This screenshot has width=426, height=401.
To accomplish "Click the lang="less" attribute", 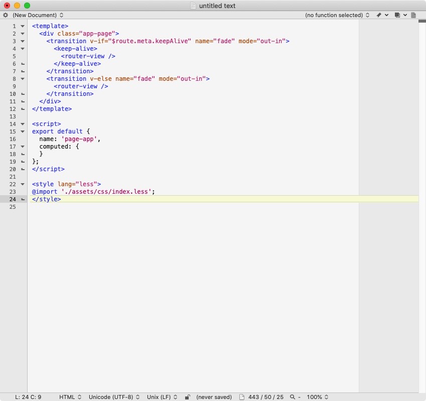I will [x=77, y=184].
